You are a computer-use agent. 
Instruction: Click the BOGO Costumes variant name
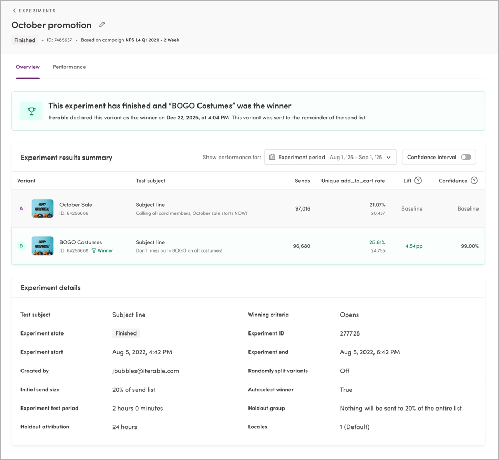[x=81, y=242]
